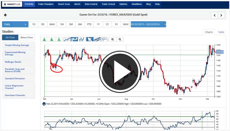Select candlestick chart style icon
The height and width of the screenshot is (131, 230).
[x=75, y=39]
